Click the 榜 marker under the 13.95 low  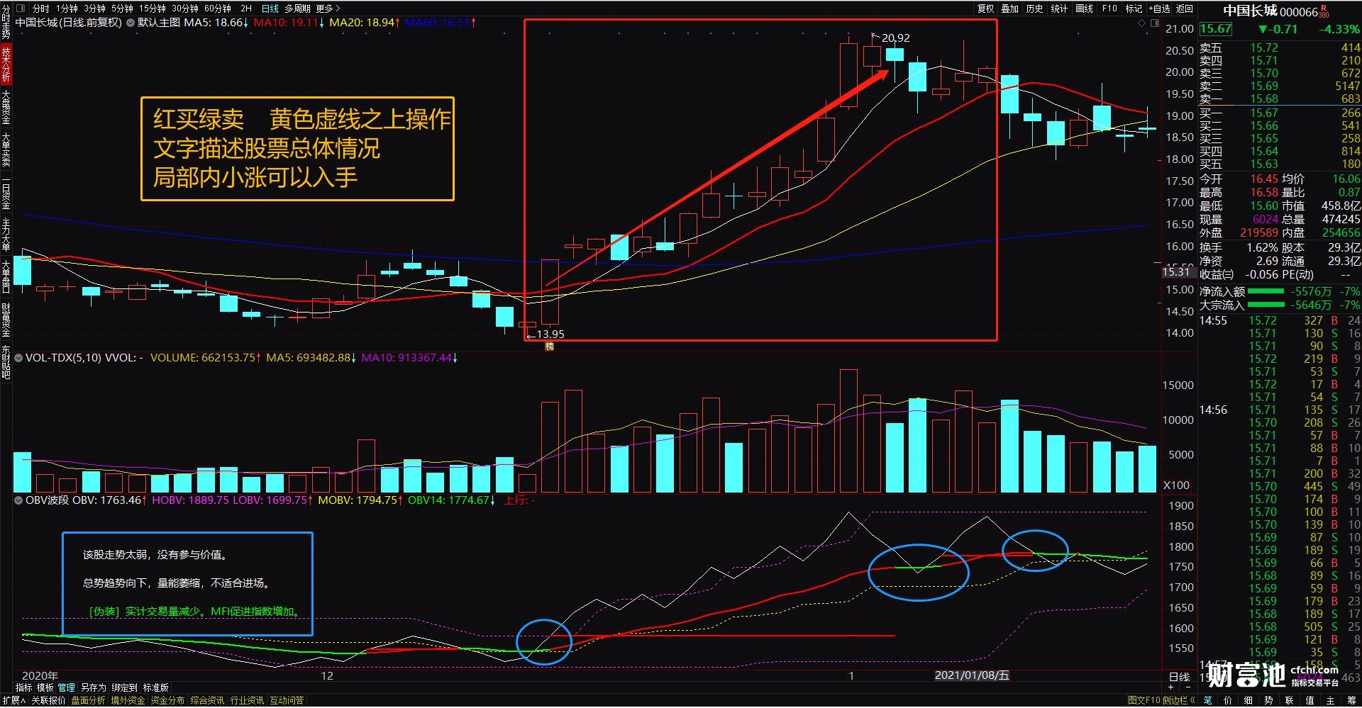pyautogui.click(x=549, y=347)
